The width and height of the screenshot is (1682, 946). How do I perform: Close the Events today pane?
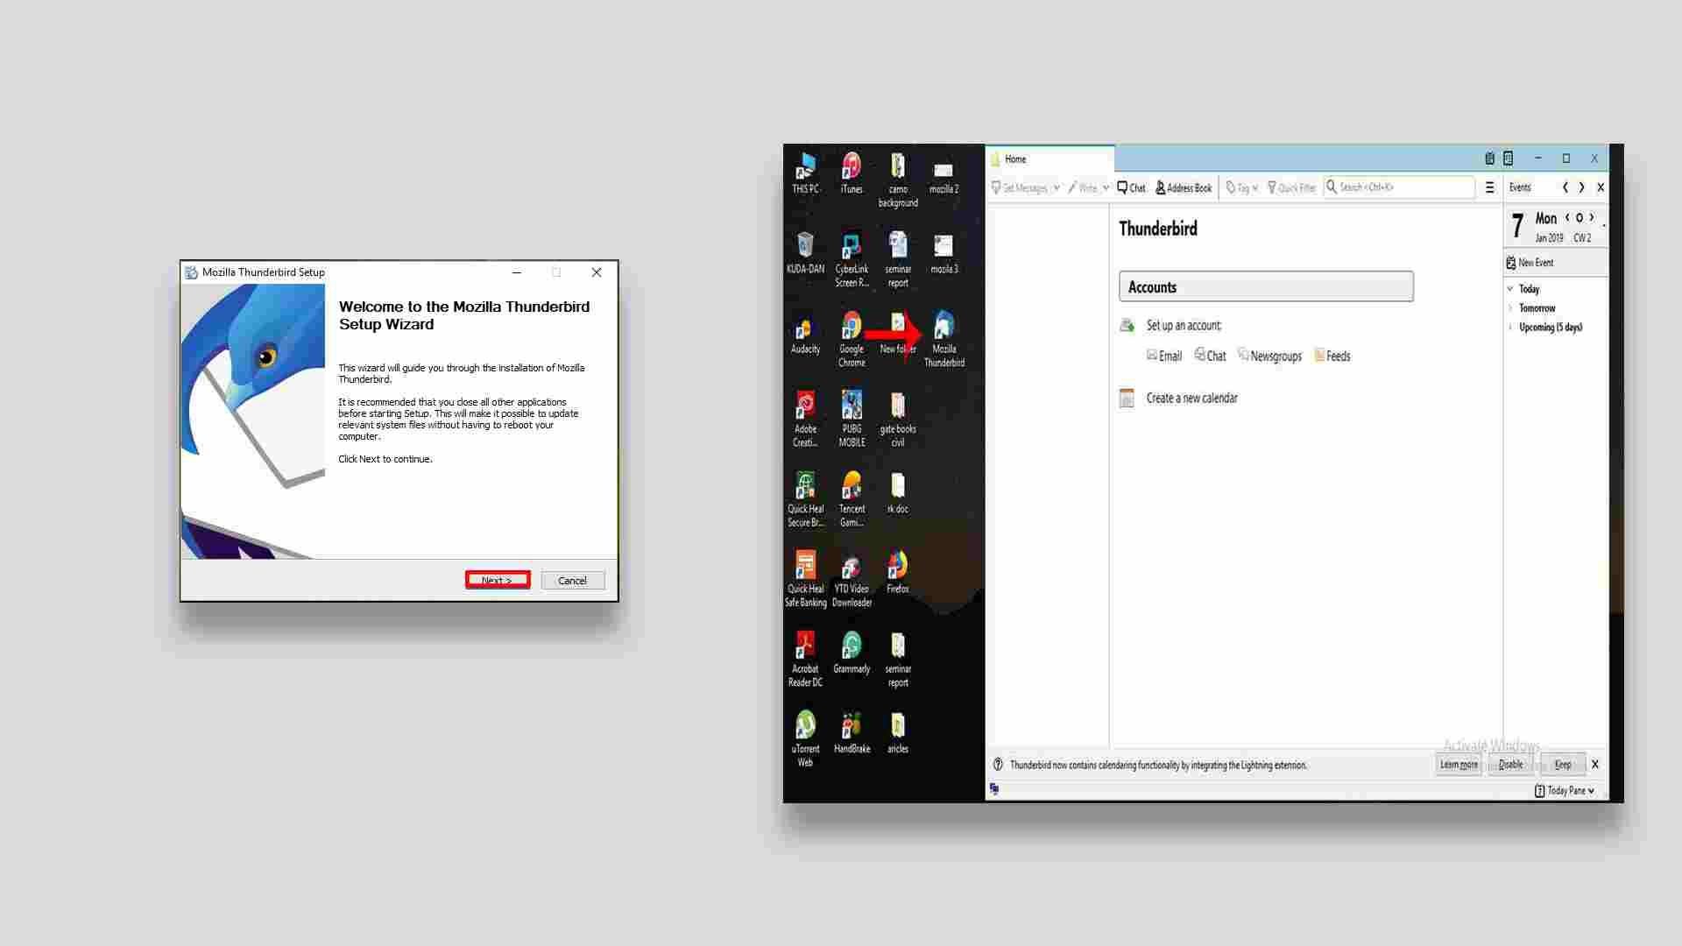coord(1601,187)
